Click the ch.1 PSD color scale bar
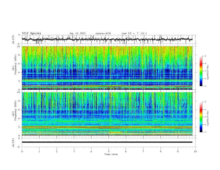220x170 pixels. pyautogui.click(x=201, y=71)
